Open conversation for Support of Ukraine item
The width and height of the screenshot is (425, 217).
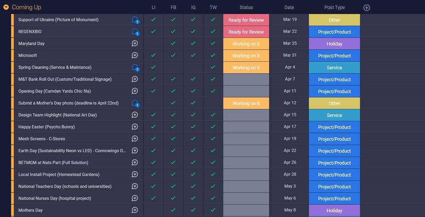point(135,20)
